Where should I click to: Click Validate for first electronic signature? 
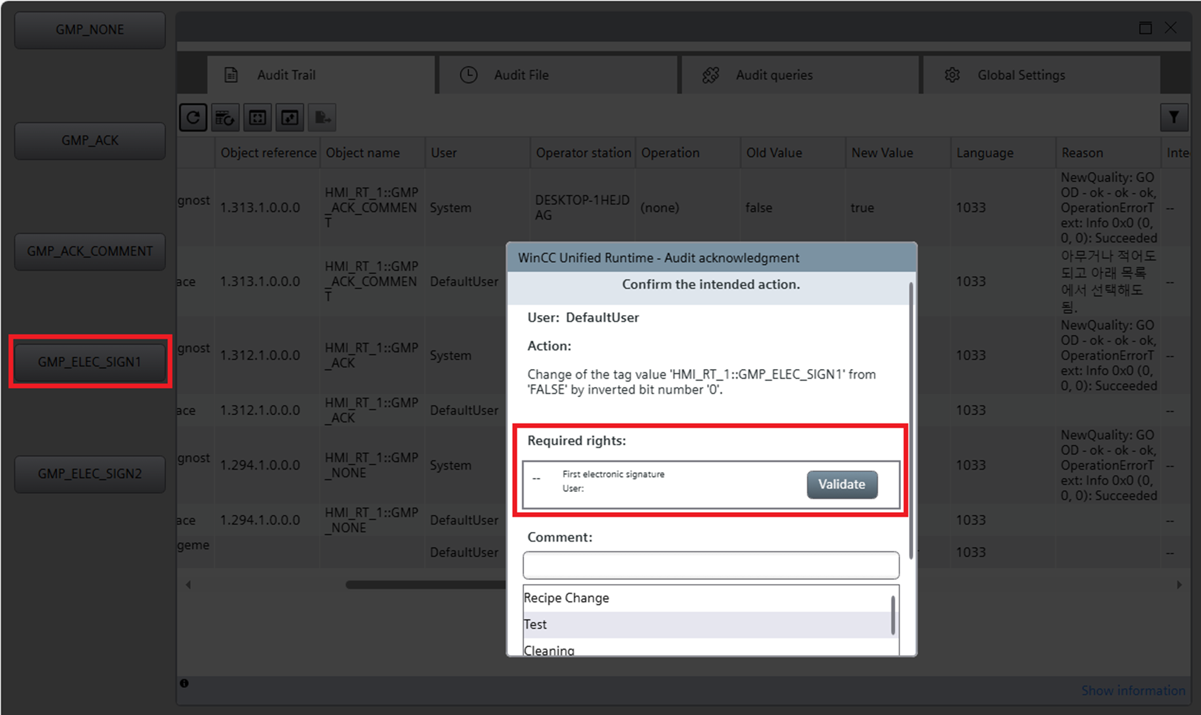(x=842, y=484)
